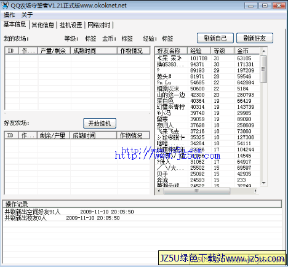Click log entry 共刷新出校友0人

tap(142, 218)
